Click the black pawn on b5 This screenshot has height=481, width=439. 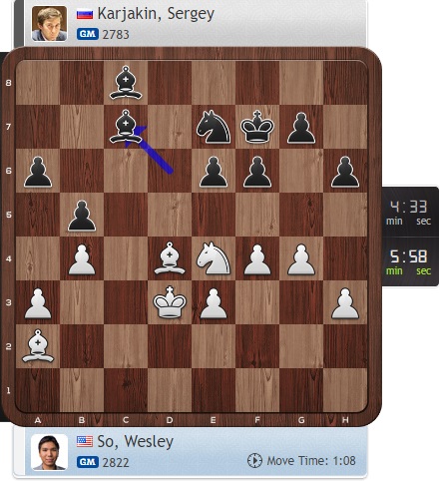[x=82, y=216]
